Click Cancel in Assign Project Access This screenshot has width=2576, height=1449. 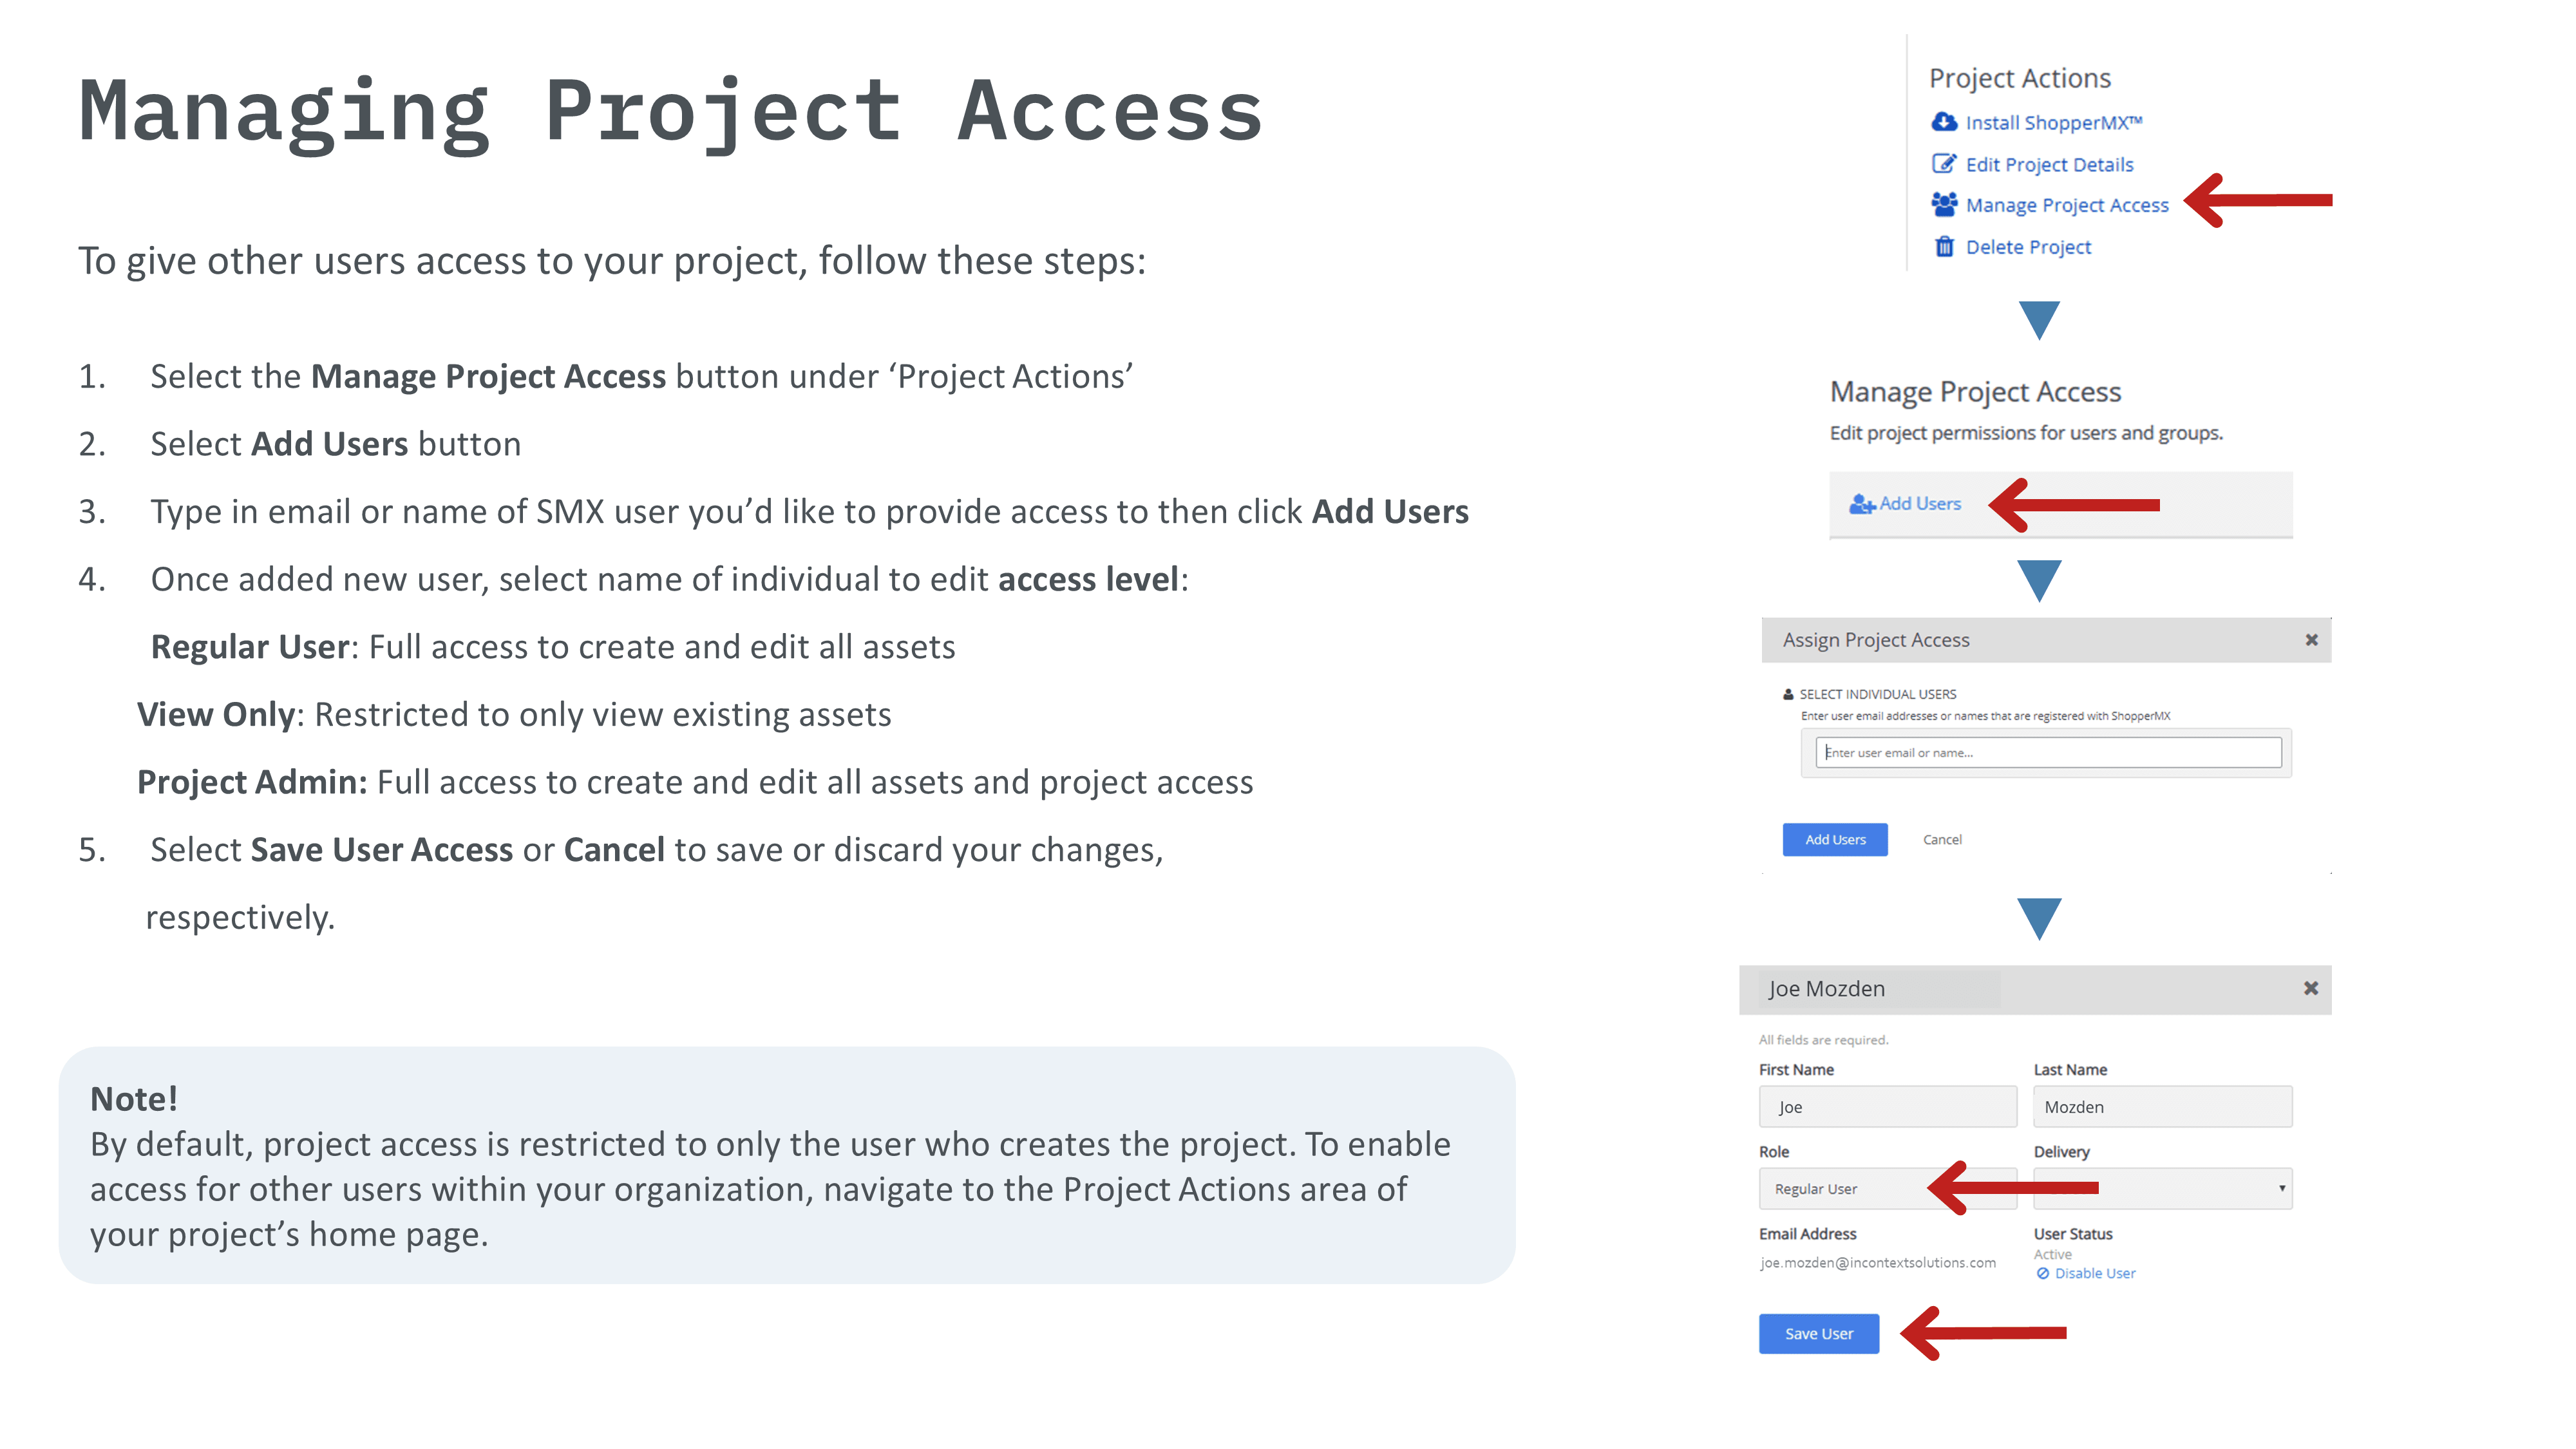coord(1941,840)
